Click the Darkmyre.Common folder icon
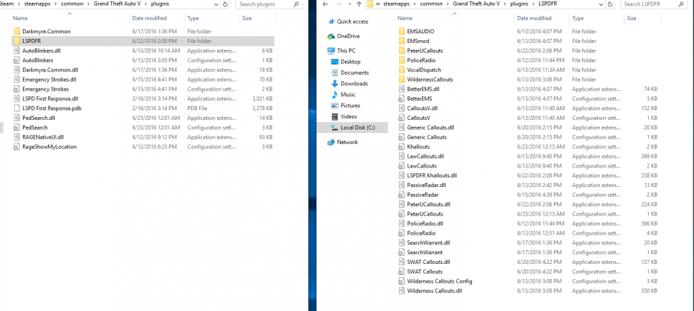Viewport: 694px width, 311px height. point(17,31)
